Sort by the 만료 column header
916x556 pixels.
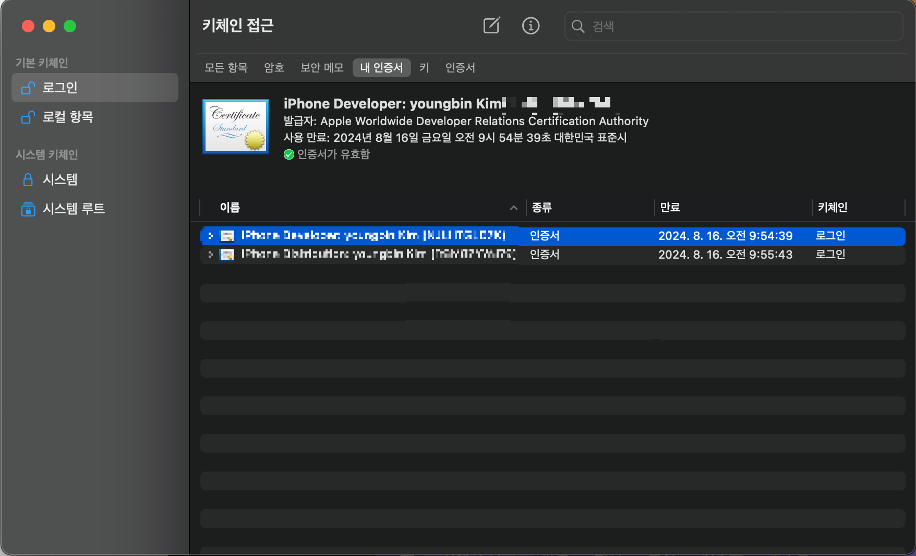tap(670, 208)
